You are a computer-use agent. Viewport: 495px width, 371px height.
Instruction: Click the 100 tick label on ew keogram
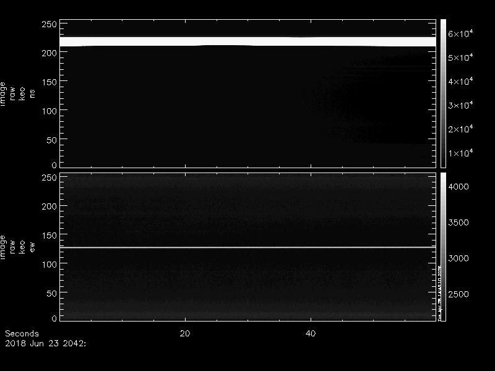tap(49, 265)
